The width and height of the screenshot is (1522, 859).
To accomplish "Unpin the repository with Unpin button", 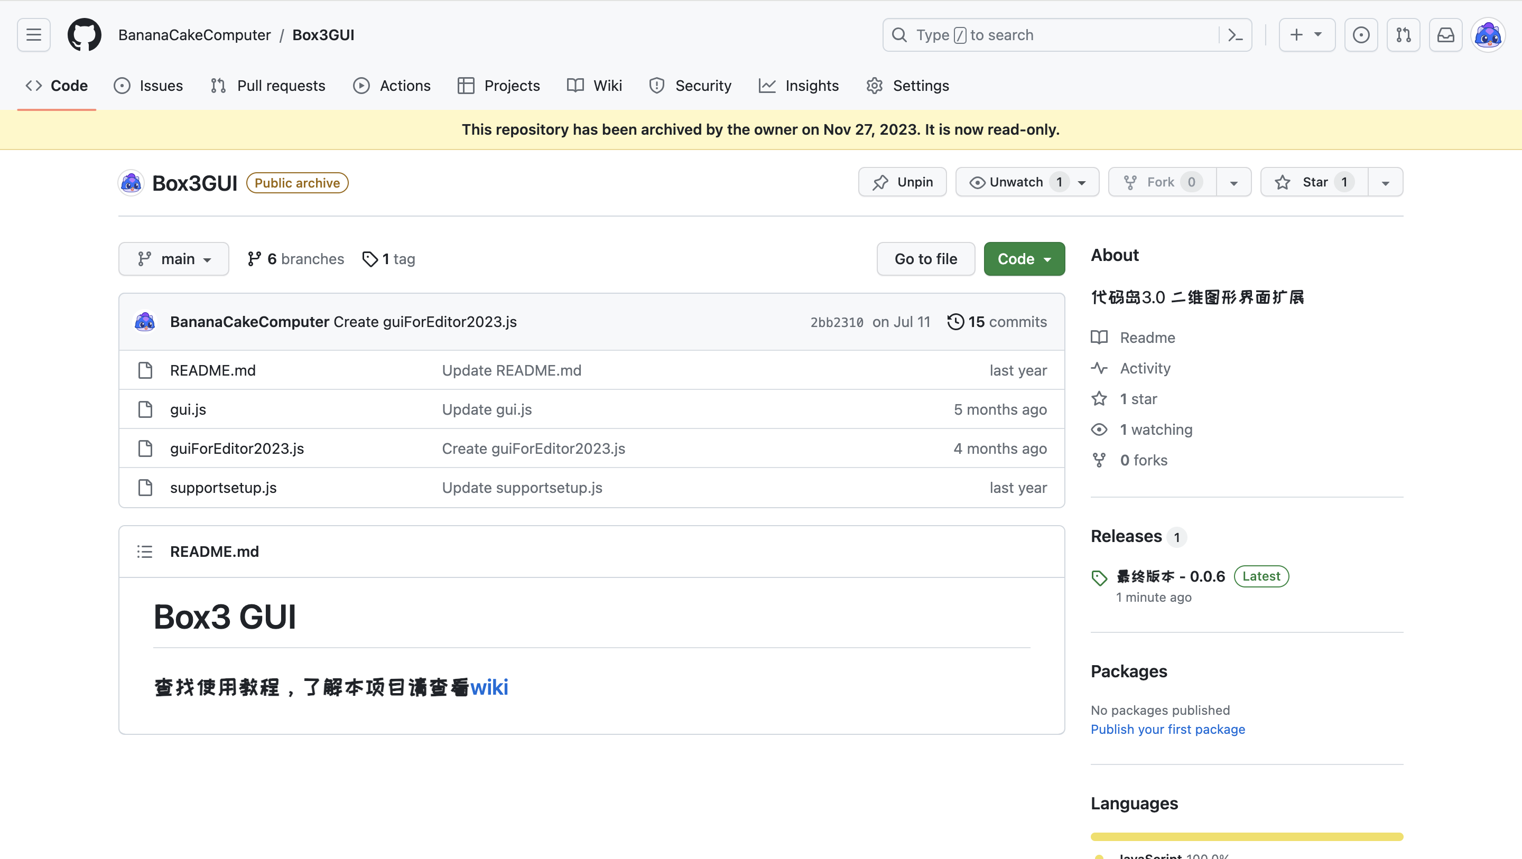I will (902, 182).
